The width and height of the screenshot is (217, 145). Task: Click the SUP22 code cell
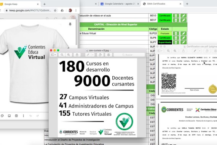point(153,34)
